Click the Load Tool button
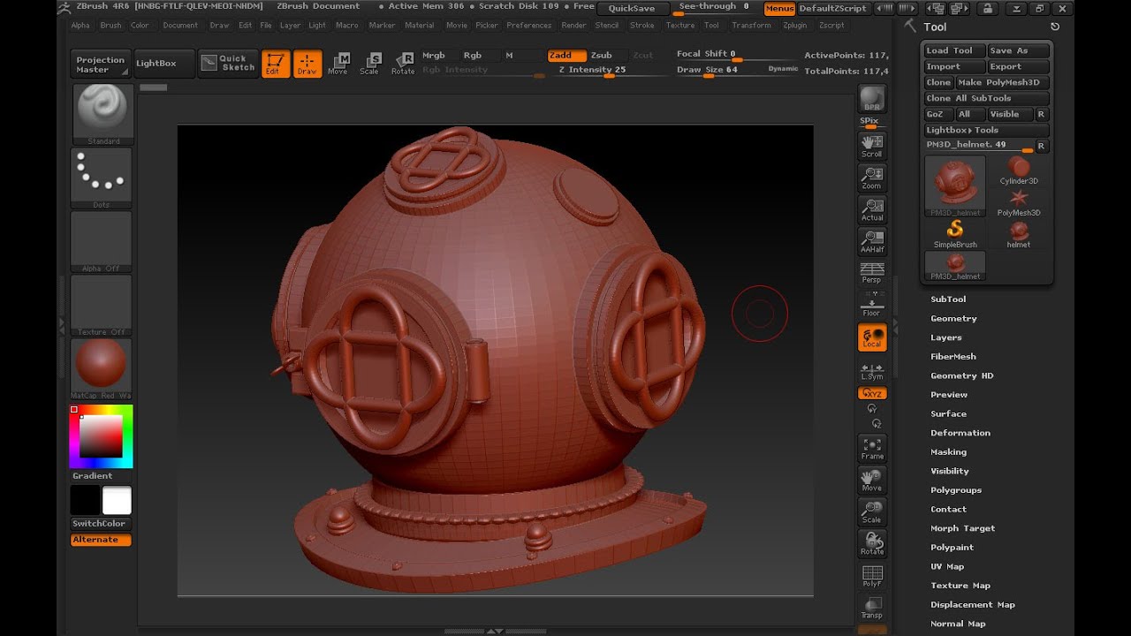1131x636 pixels. point(954,50)
